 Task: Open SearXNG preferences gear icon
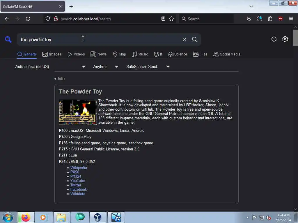[285, 39]
